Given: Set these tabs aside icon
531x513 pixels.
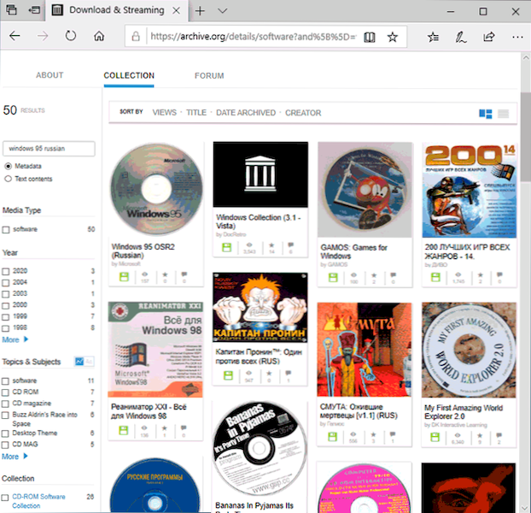Looking at the screenshot, I should point(34,10).
